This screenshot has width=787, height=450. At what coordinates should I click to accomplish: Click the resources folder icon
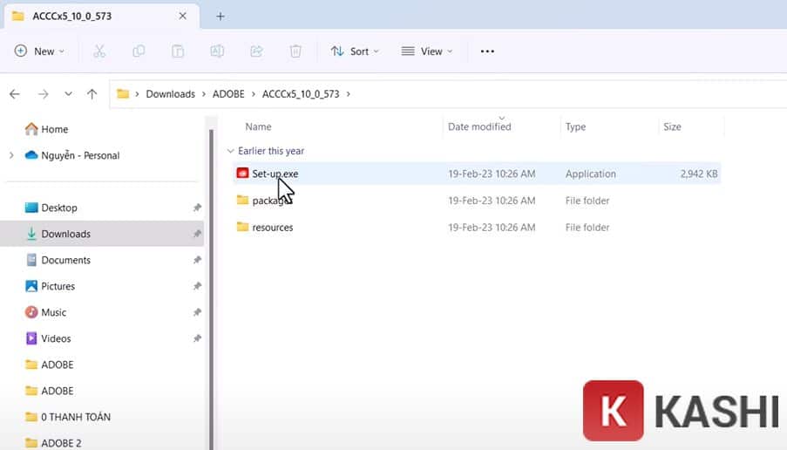242,227
